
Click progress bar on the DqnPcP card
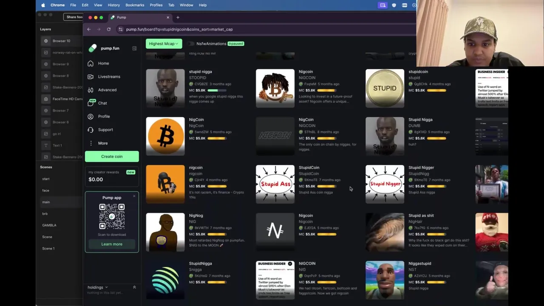[327, 282]
